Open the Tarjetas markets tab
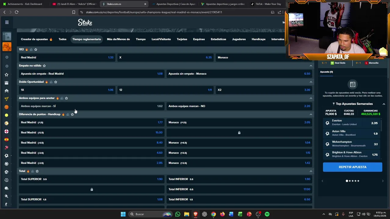The image size is (390, 219). [x=182, y=39]
